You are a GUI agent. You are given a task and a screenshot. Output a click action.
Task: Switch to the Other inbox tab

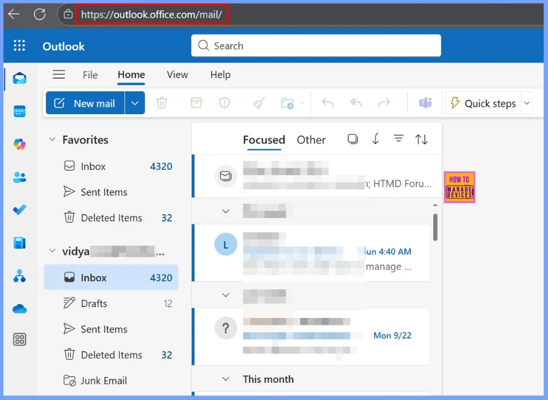pyautogui.click(x=310, y=139)
